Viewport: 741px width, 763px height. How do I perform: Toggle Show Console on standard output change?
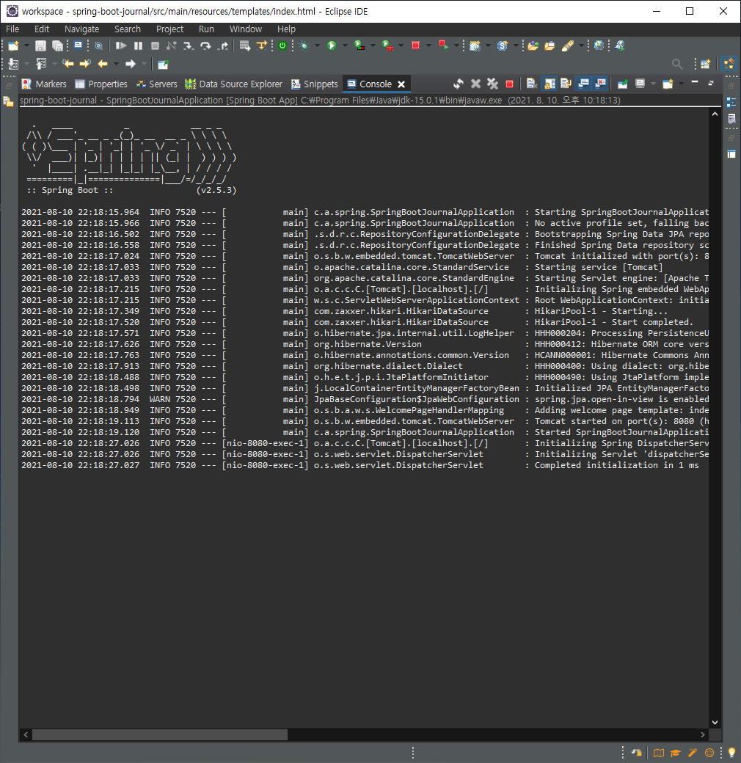click(x=583, y=84)
